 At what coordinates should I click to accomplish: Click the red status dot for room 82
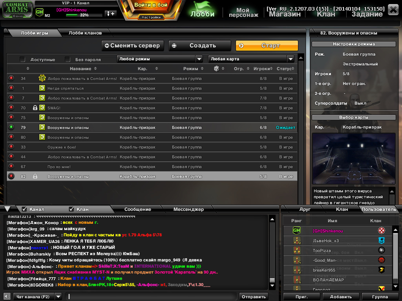(11, 176)
